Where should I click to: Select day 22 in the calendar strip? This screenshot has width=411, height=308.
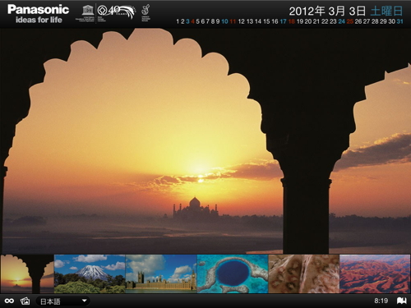click(x=325, y=21)
